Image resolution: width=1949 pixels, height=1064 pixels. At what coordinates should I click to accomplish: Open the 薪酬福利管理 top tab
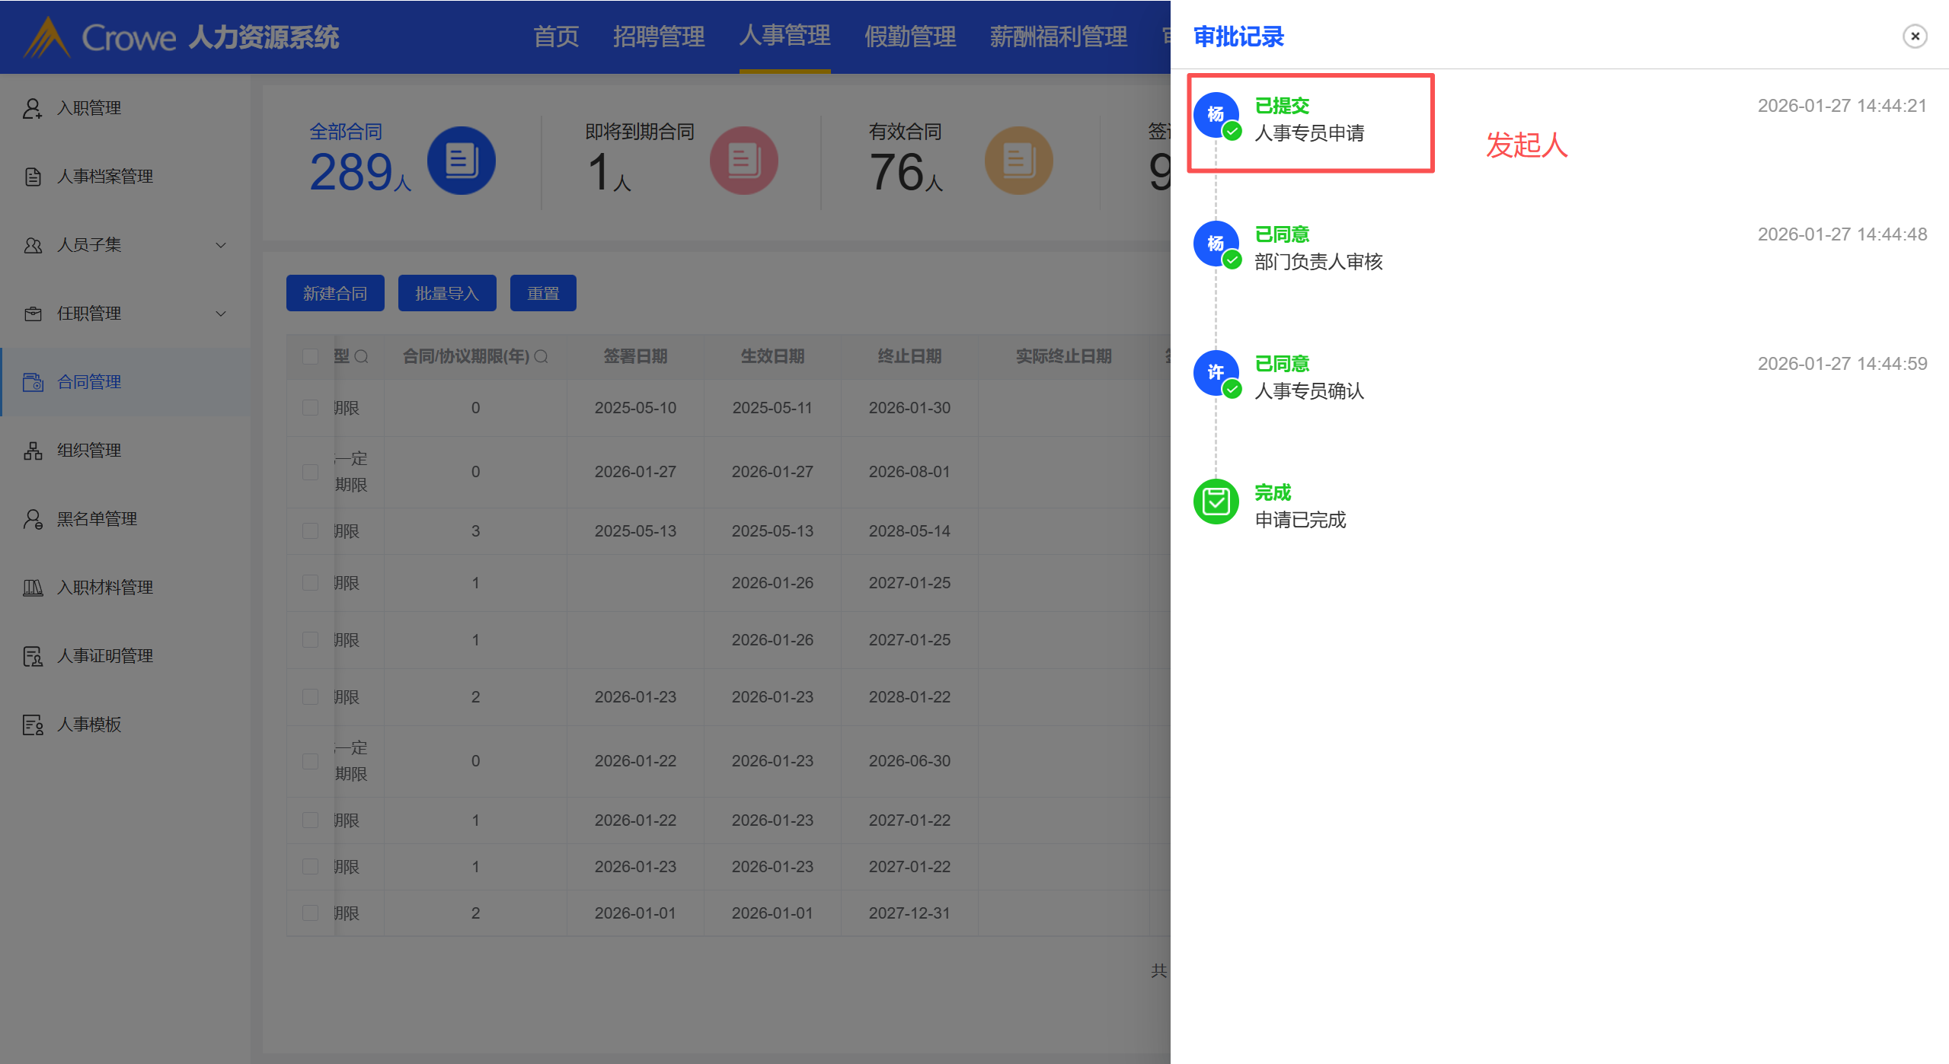pyautogui.click(x=1058, y=37)
